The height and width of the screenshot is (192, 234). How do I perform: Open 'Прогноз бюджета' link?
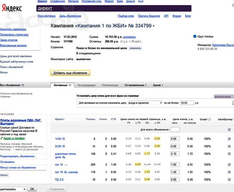click(x=149, y=16)
